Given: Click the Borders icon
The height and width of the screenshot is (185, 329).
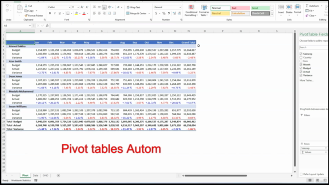Looking at the screenshot, I should point(68,13).
